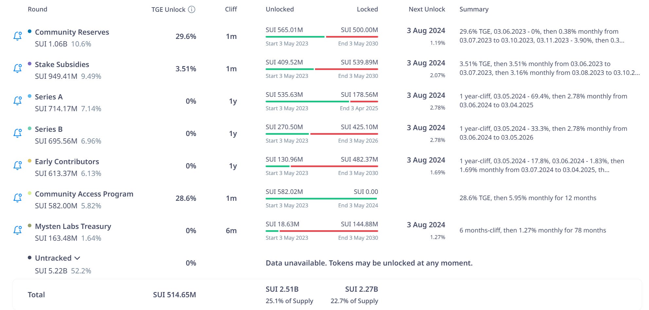Click the Community Access Program bell icon
649x310 pixels.
pos(18,198)
